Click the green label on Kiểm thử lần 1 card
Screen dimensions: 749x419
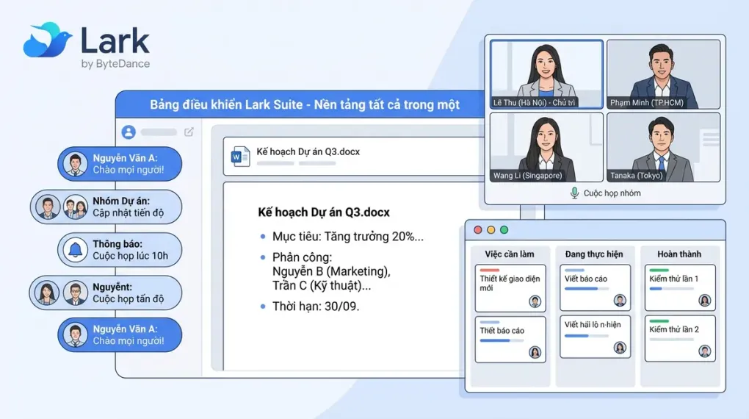click(x=659, y=271)
